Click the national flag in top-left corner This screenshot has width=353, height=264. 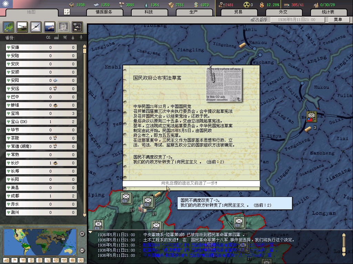pyautogui.click(x=6, y=4)
